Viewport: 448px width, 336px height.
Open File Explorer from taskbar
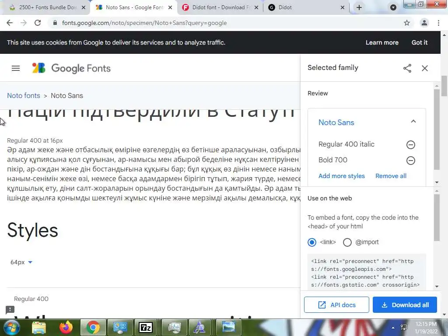(x=39, y=328)
